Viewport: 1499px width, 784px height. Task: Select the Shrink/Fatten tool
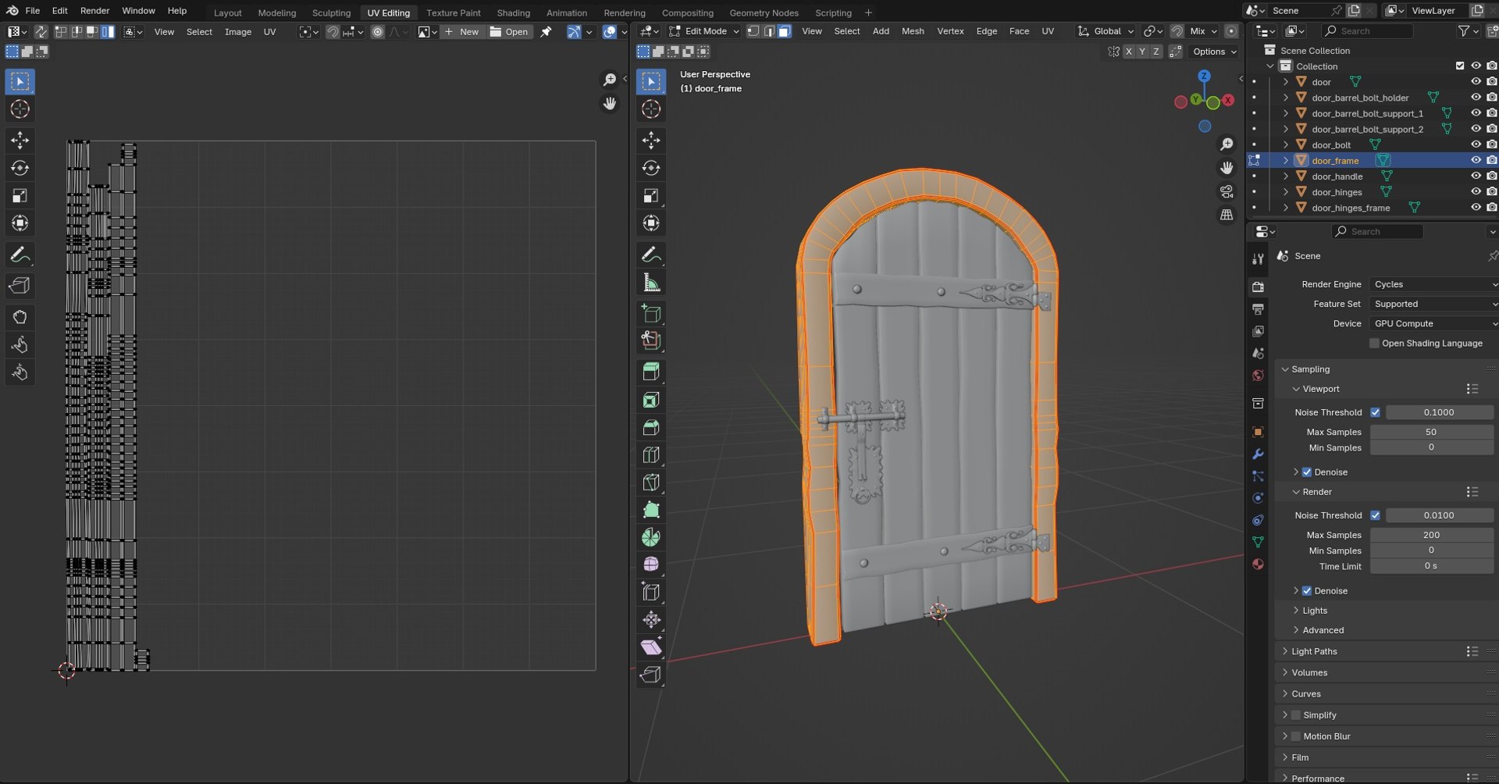pos(651,620)
